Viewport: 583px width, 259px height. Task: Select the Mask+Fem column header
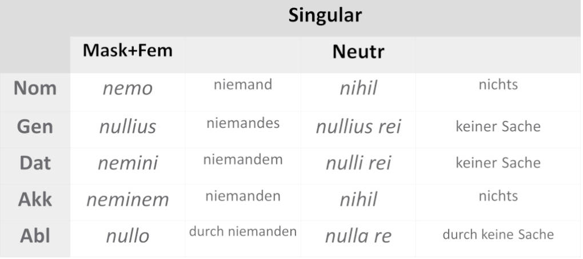click(x=127, y=50)
